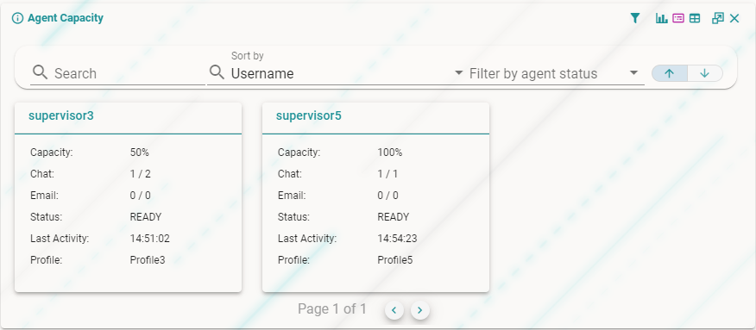Viewport: 756px width, 330px height.
Task: Click supervisor5 chat value 1 / 1
Action: click(x=387, y=174)
